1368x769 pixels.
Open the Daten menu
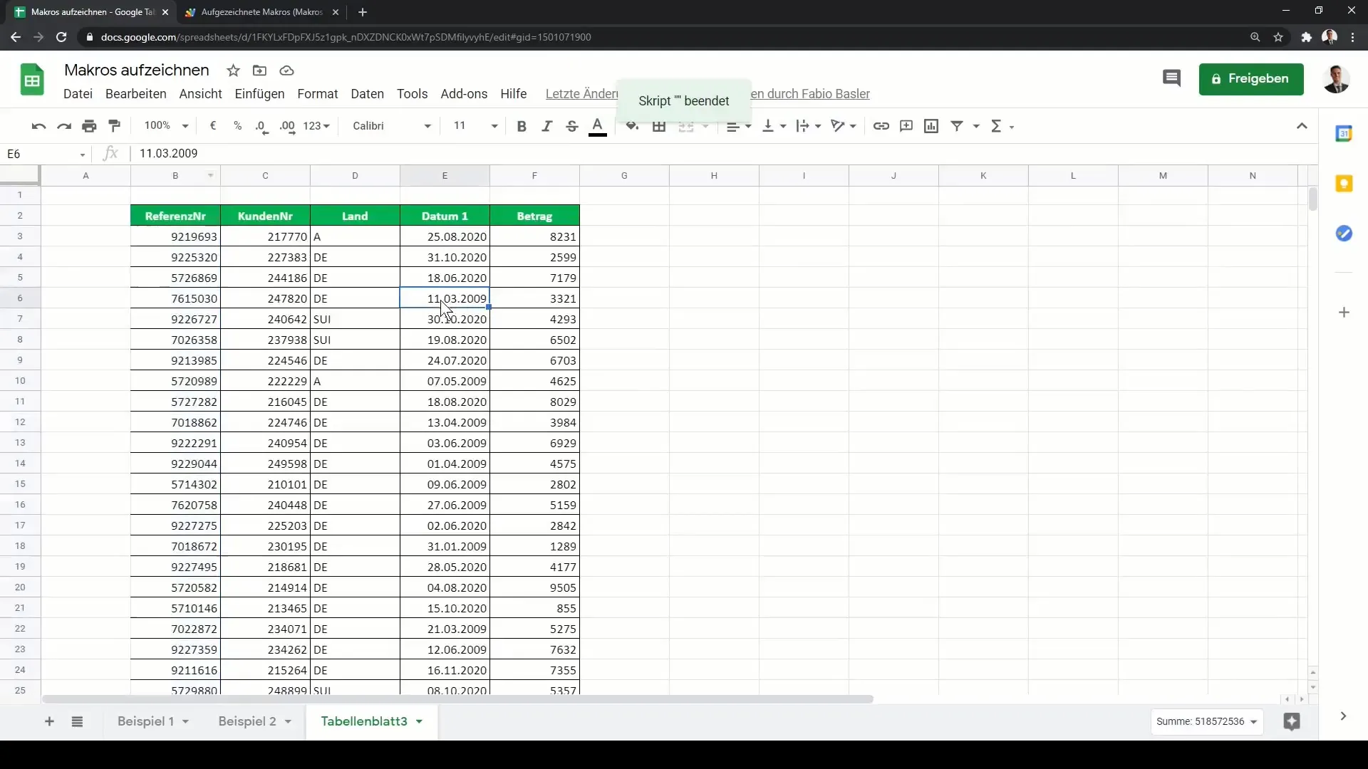[367, 94]
